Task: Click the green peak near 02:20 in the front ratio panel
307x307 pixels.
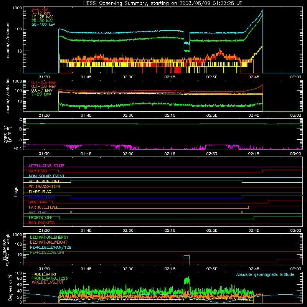Action: 187,281
